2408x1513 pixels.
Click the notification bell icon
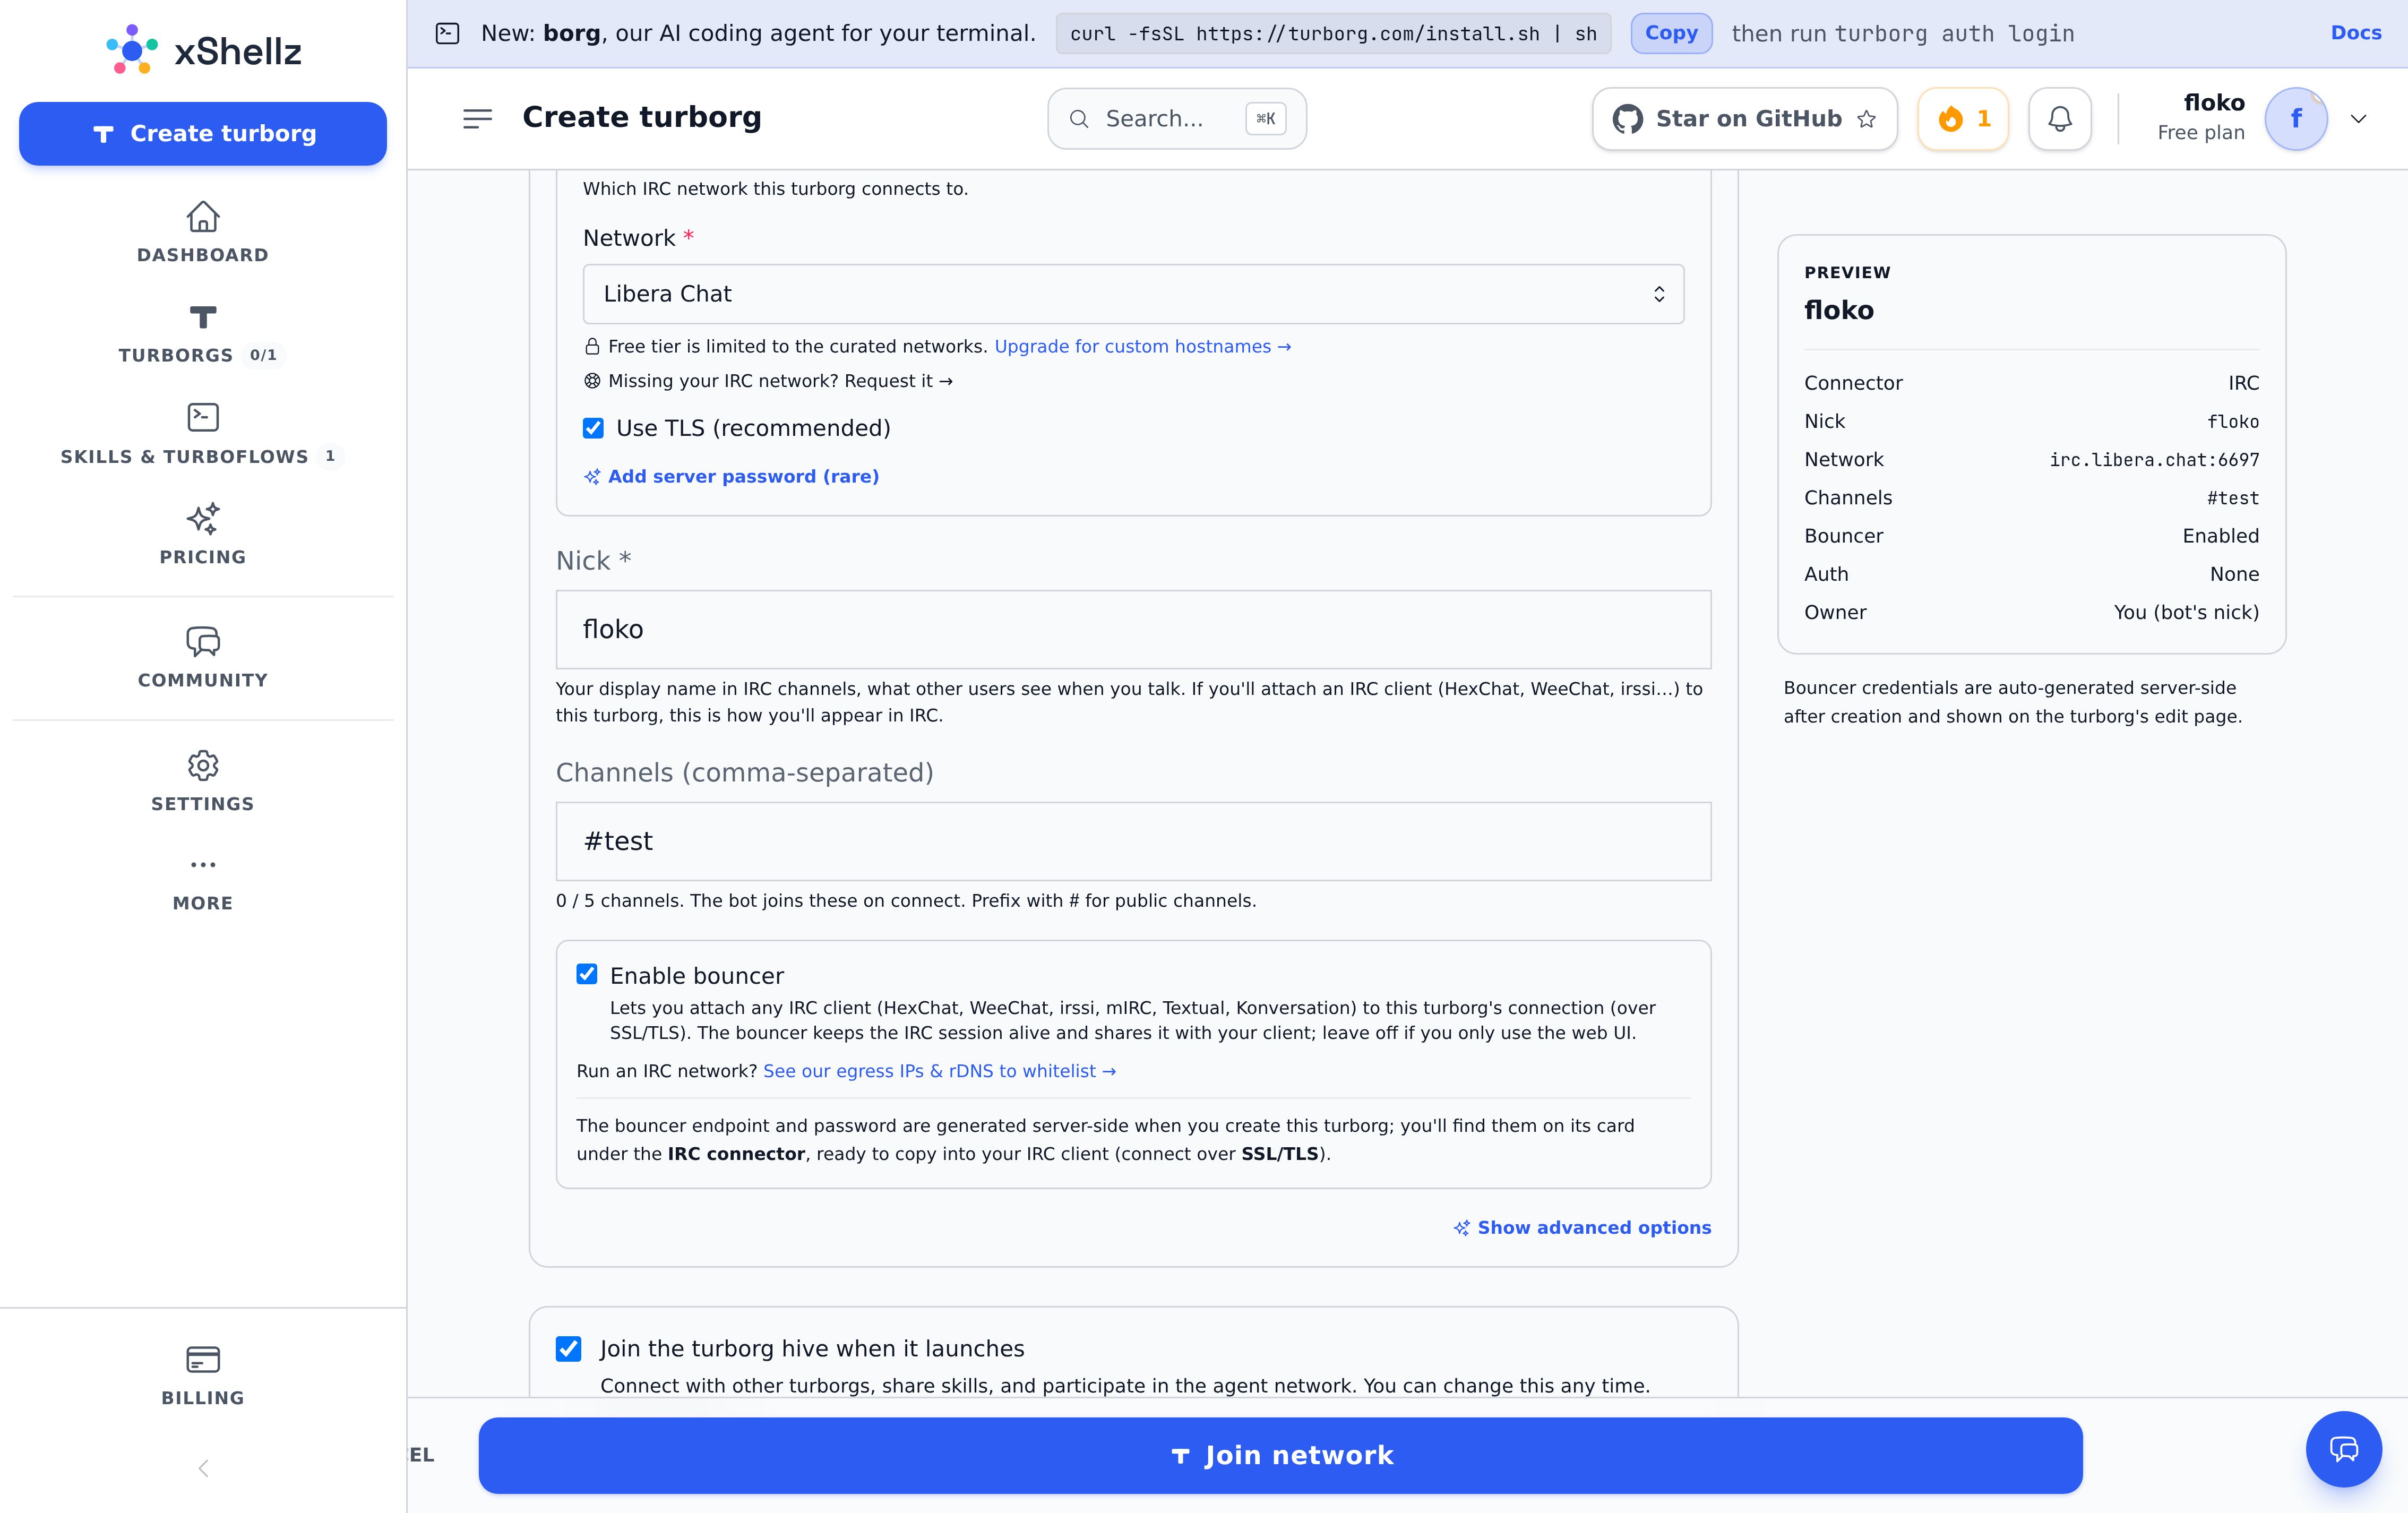pos(2060,119)
